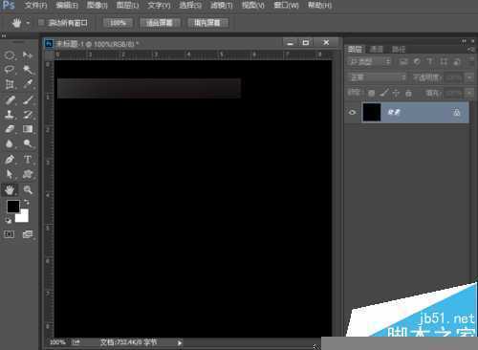Screen dimensions: 478x350
Task: Select the History Brush tool
Action: click(28, 115)
